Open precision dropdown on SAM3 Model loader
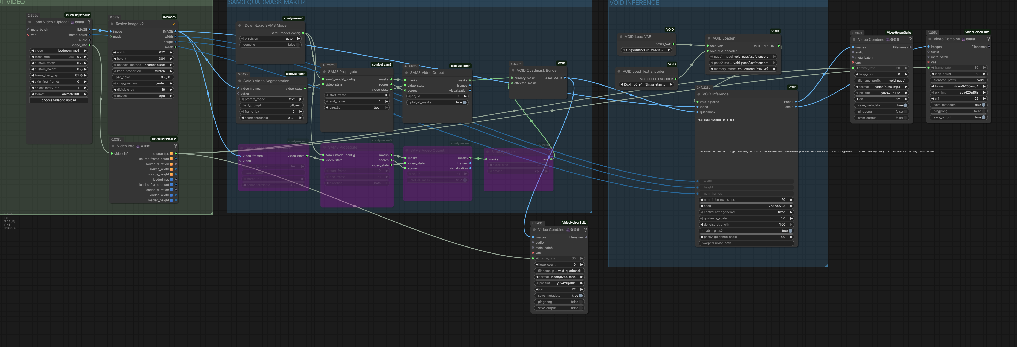This screenshot has height=347, width=1017. [x=271, y=39]
